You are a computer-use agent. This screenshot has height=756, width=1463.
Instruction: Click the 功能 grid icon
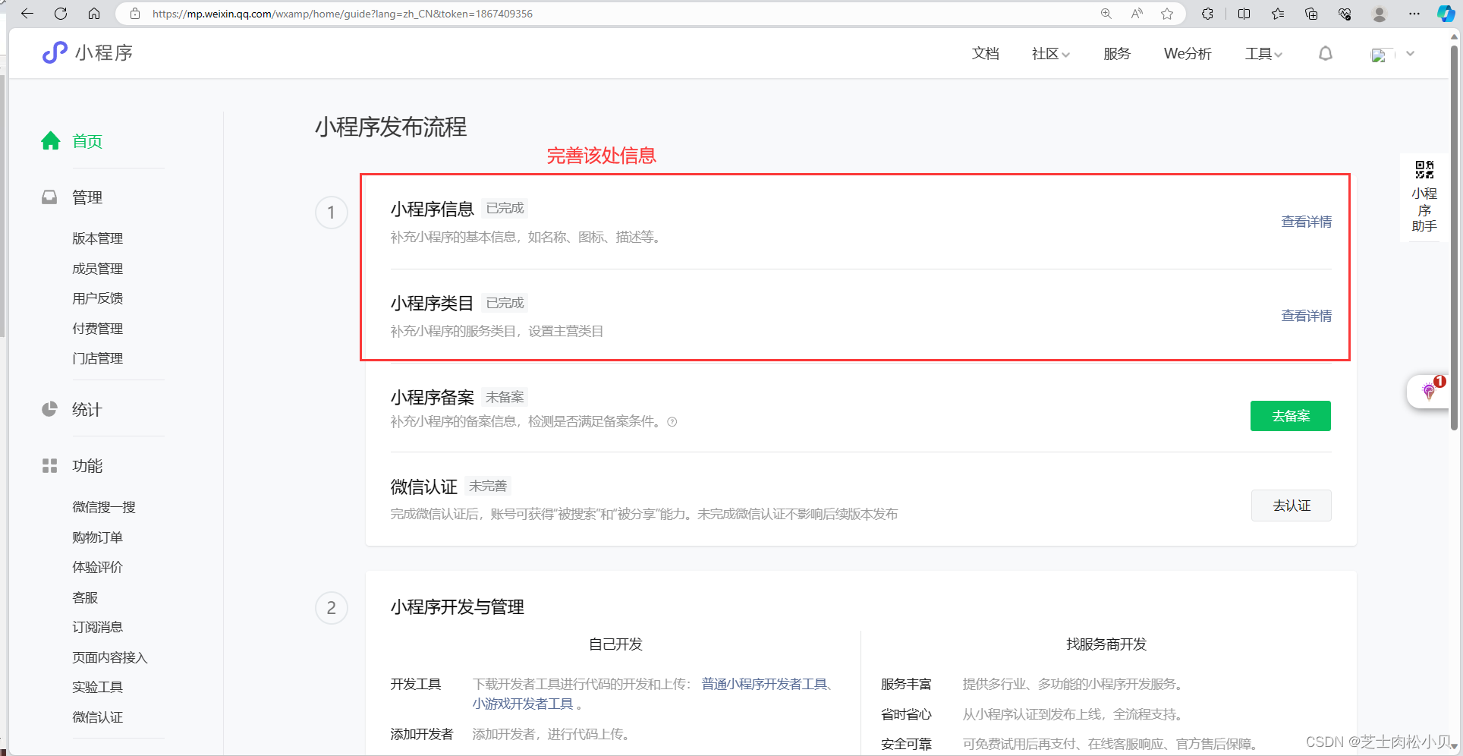(x=49, y=465)
